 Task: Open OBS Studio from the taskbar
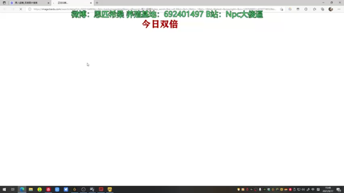tap(83, 189)
